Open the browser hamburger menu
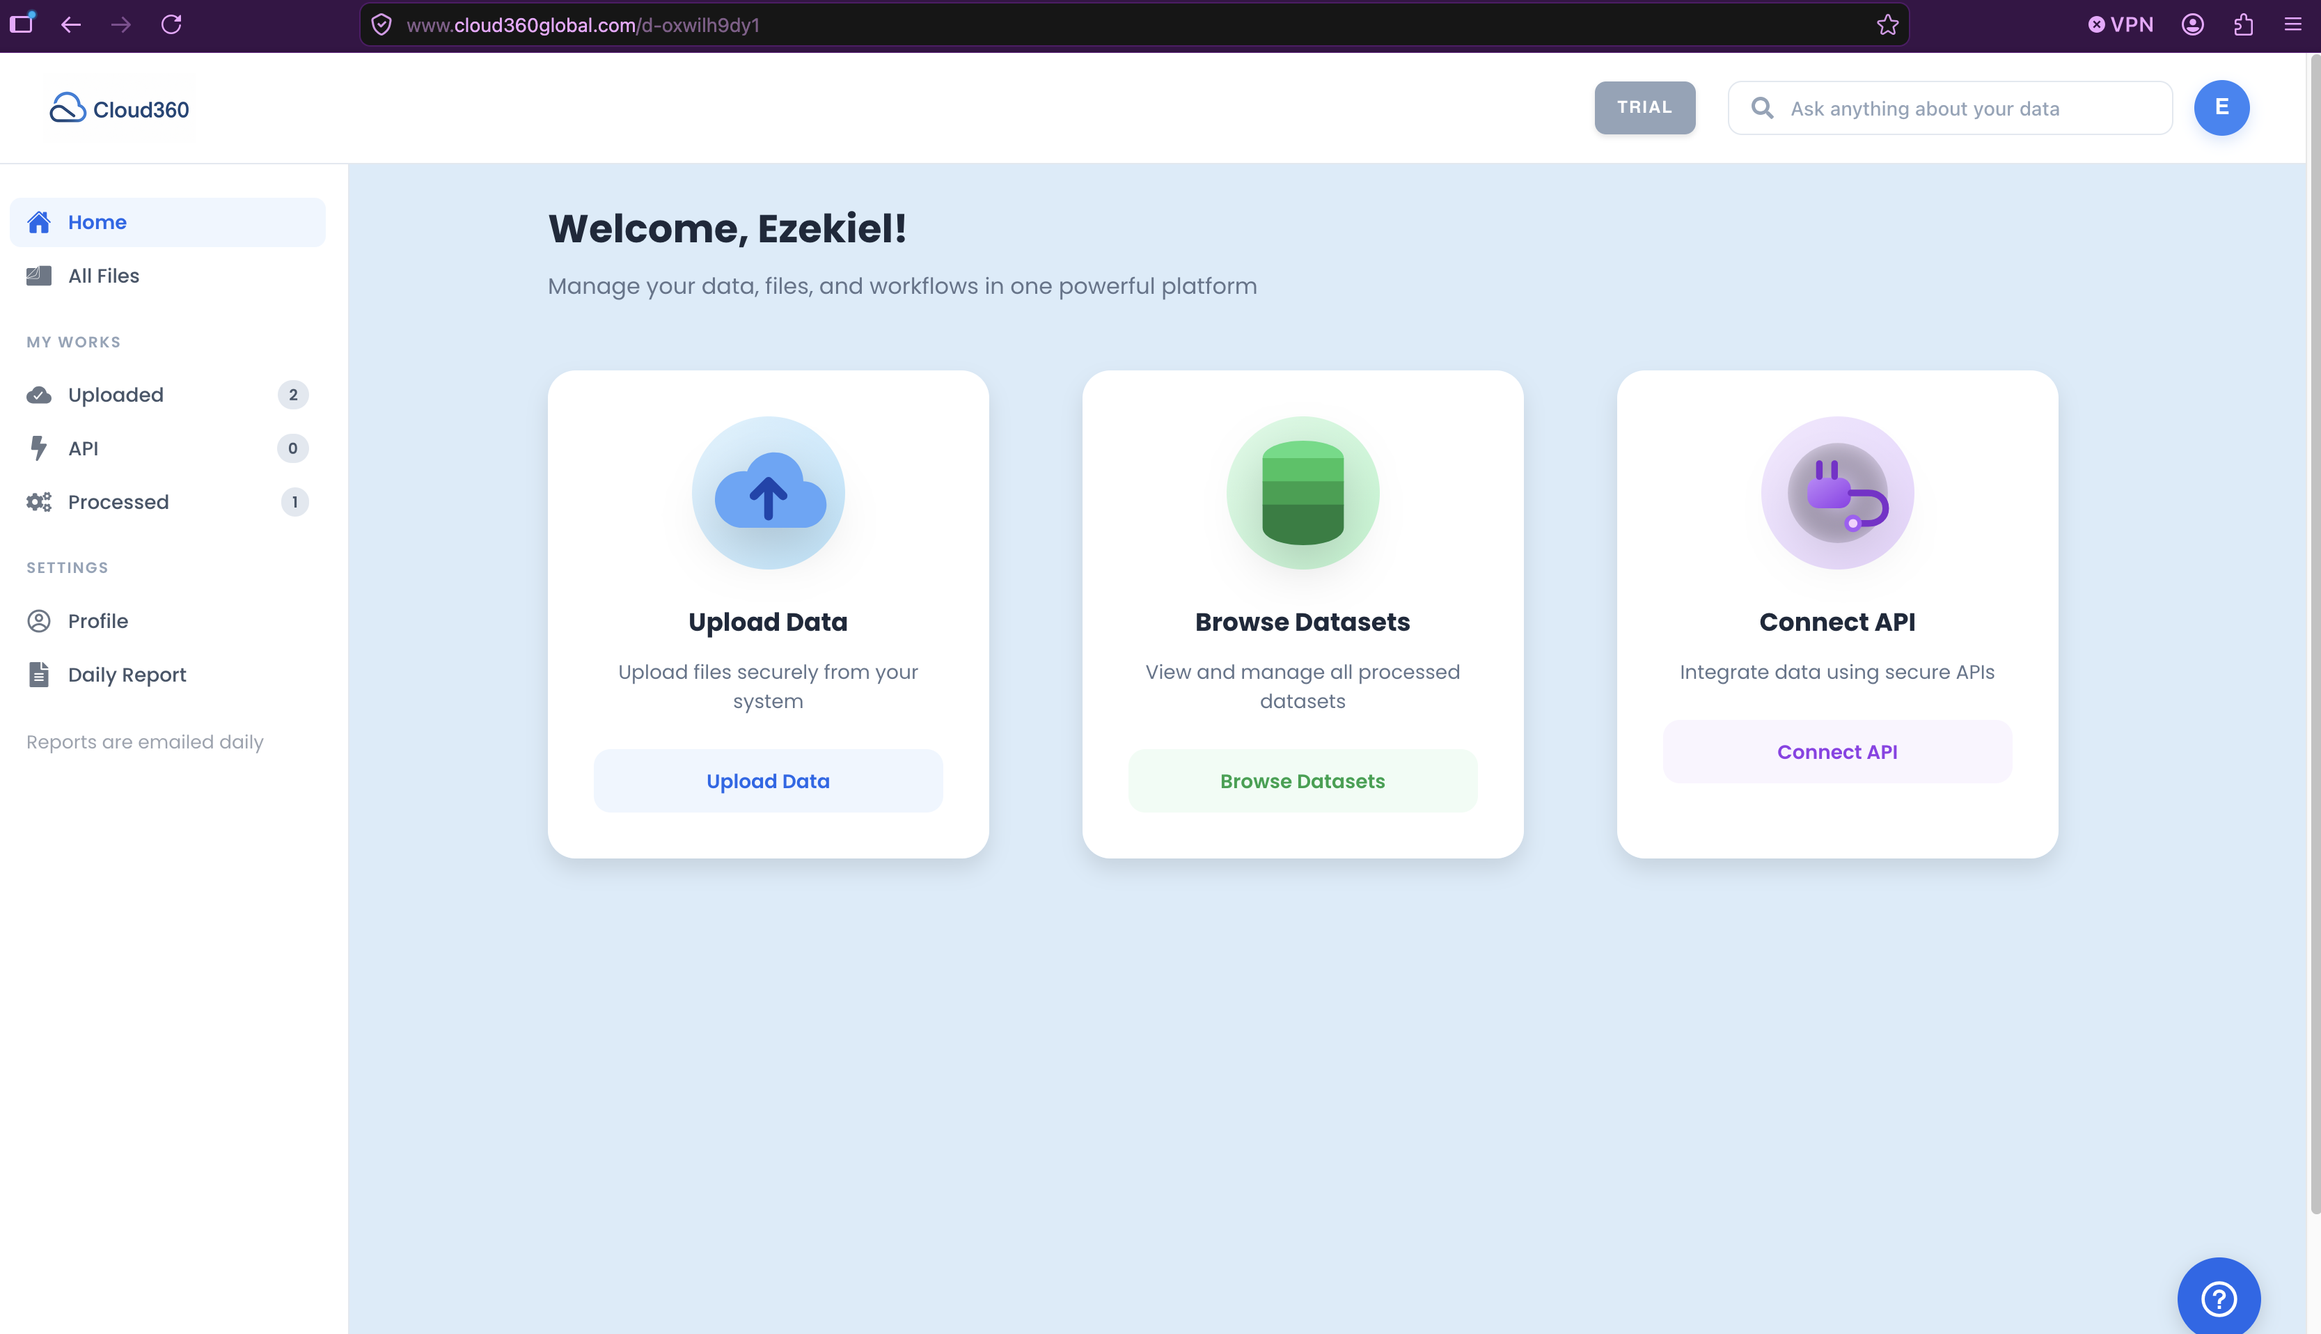This screenshot has height=1334, width=2321. click(2294, 24)
